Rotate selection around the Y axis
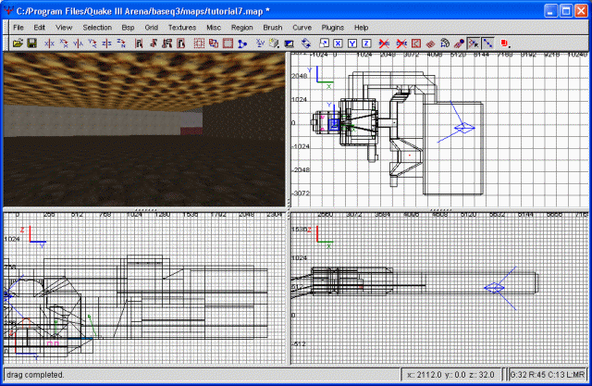Screen dimensions: 592x386 [x=92, y=44]
